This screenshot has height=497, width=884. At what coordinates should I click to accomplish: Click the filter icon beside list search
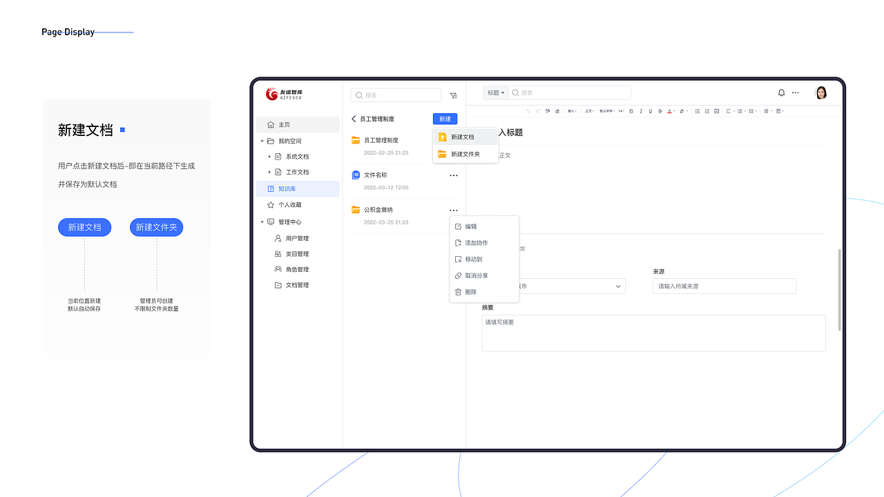coord(454,96)
